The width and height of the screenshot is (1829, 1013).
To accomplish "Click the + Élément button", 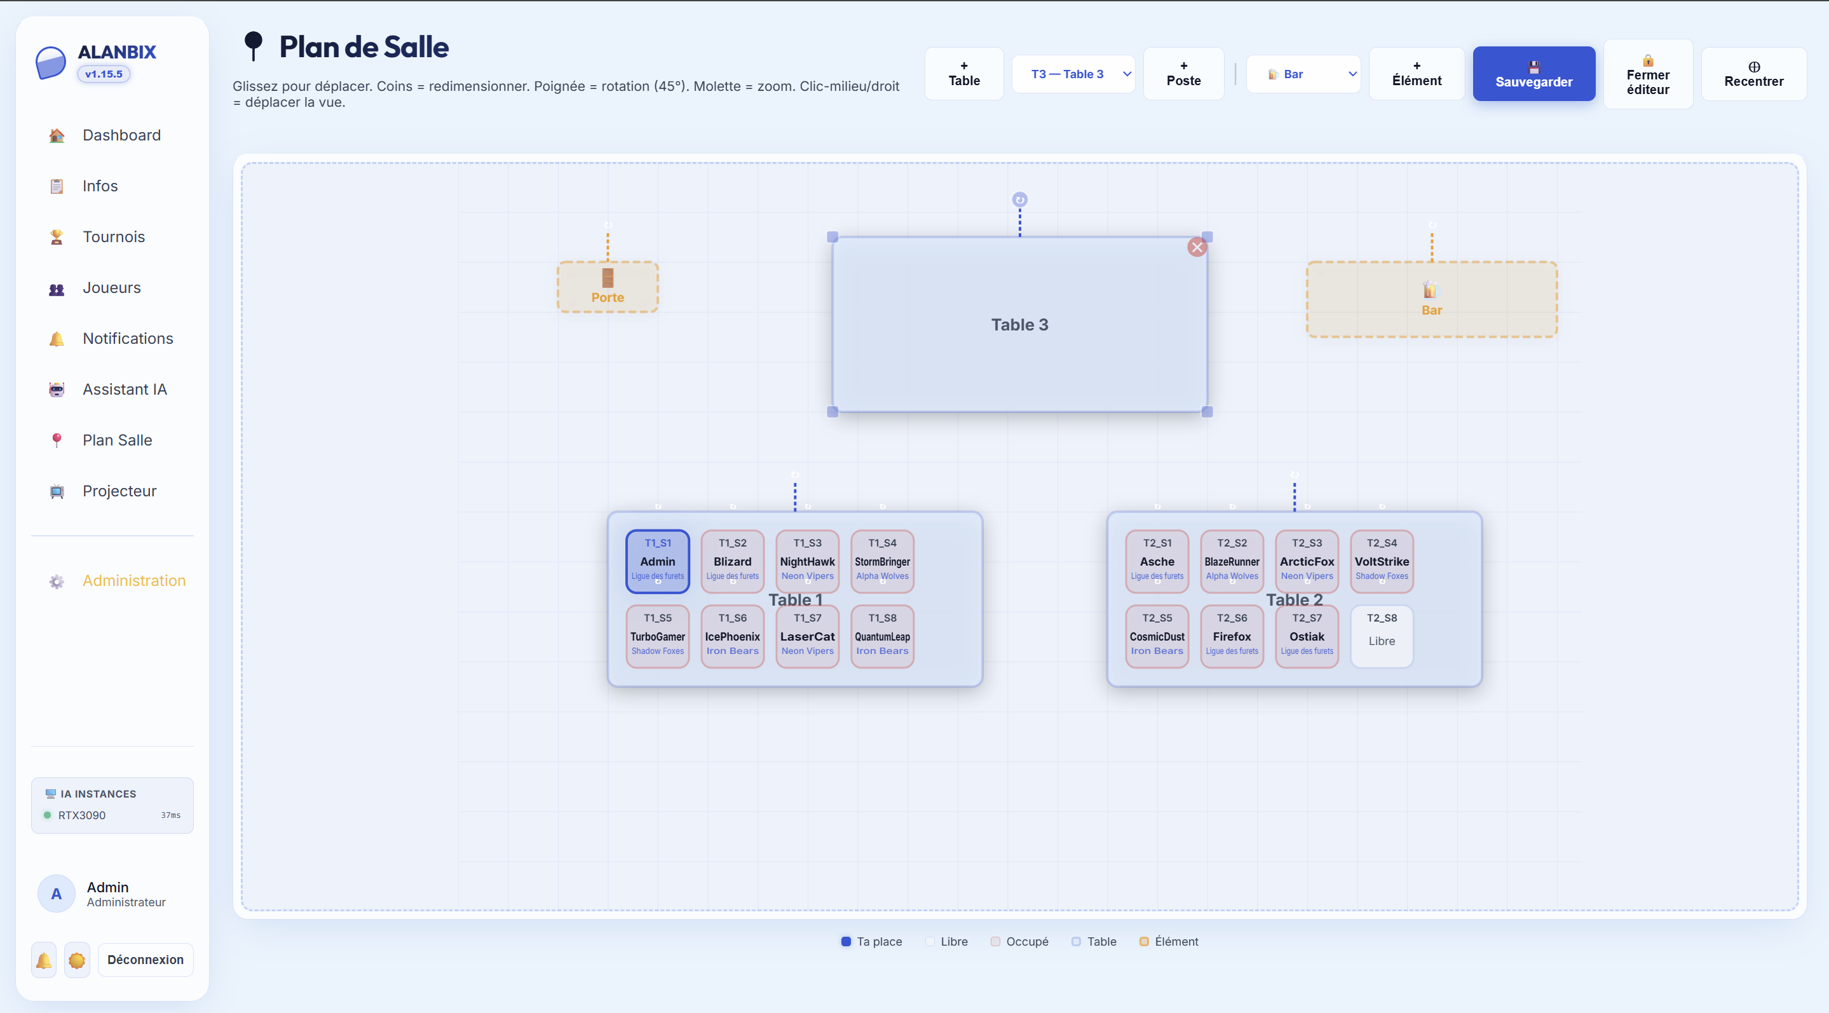I will [1417, 74].
